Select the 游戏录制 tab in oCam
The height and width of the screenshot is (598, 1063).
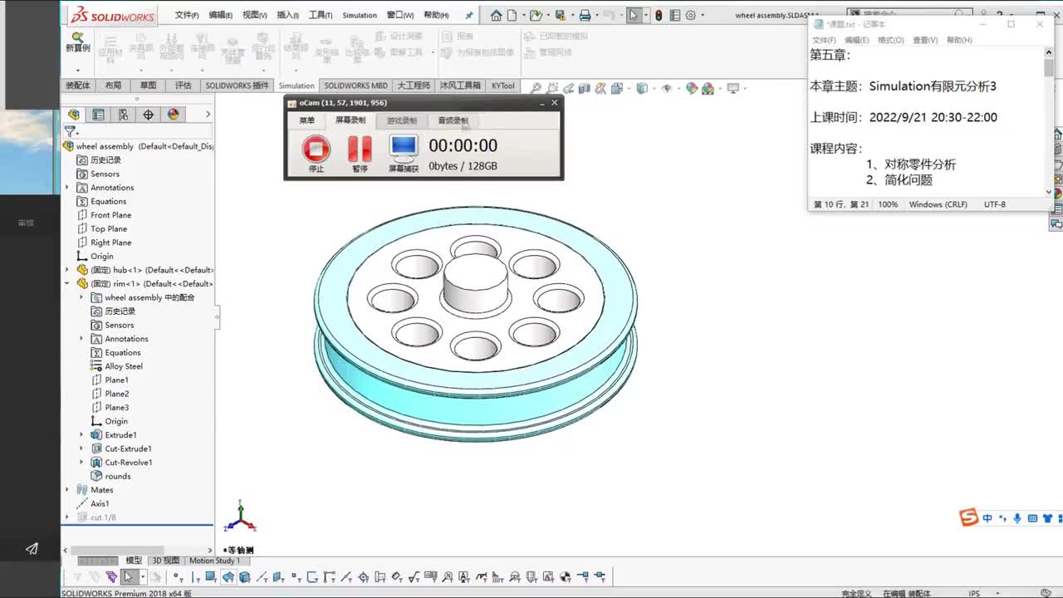(402, 120)
